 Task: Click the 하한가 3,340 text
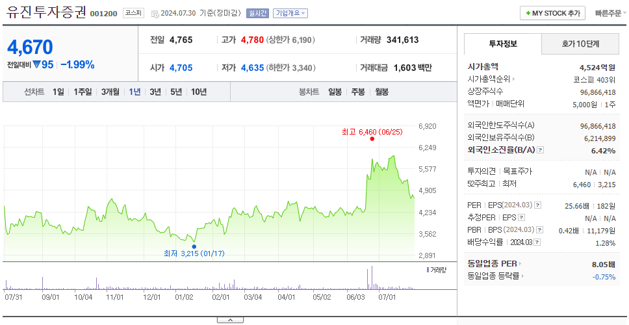[290, 68]
